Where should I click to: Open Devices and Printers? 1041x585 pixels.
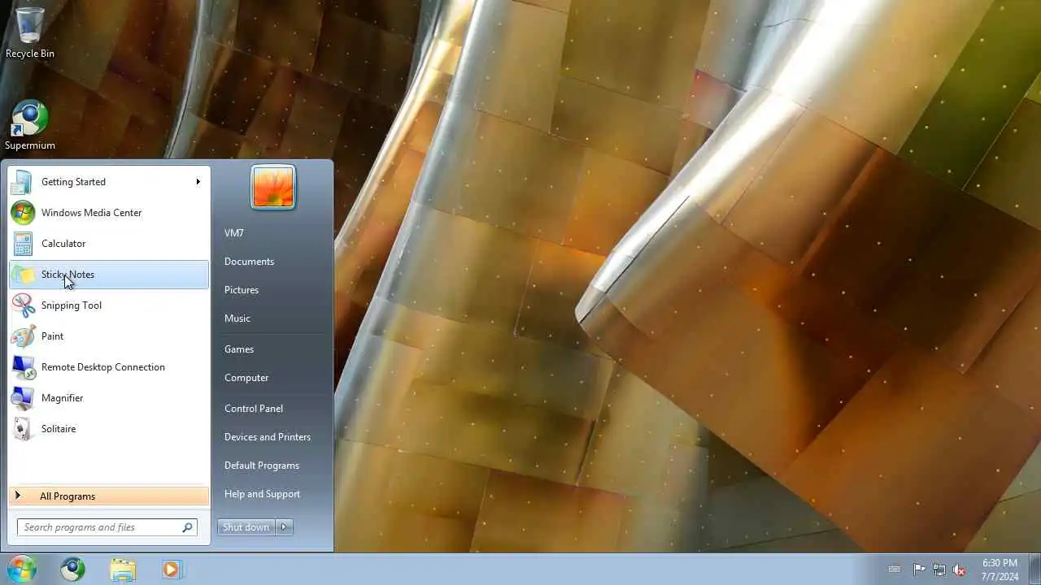(273, 437)
